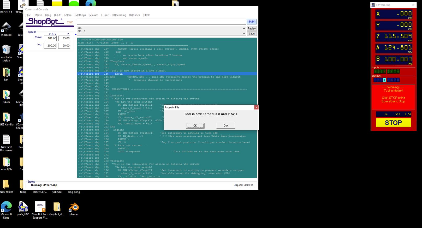Click 'Warning! Tool in Motion!' message panel
Image resolution: width=422 pixels, height=228 pixels.
click(x=393, y=97)
